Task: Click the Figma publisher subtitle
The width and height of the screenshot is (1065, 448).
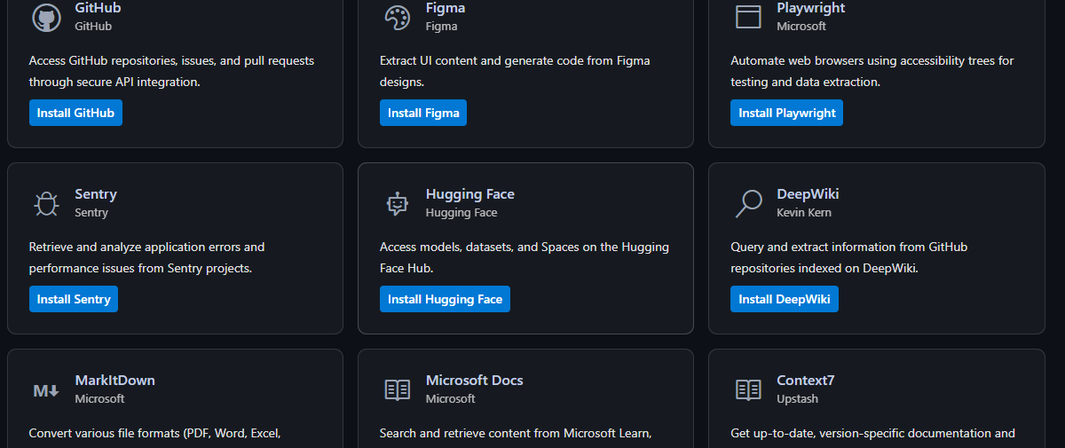Action: (442, 27)
